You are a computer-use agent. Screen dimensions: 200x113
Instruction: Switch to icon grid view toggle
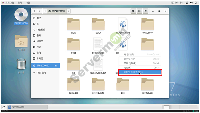[x=139, y=11]
